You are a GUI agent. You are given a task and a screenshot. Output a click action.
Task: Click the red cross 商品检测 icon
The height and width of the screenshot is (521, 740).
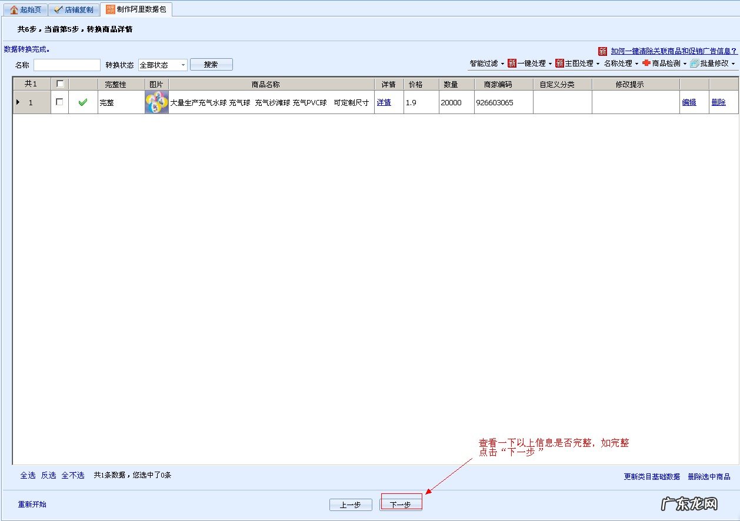(x=646, y=64)
